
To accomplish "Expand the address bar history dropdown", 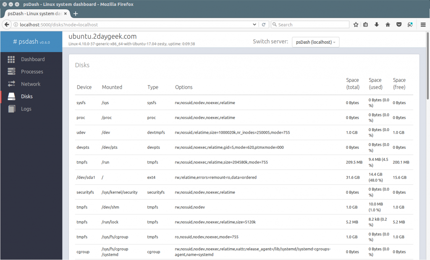I will [x=254, y=24].
